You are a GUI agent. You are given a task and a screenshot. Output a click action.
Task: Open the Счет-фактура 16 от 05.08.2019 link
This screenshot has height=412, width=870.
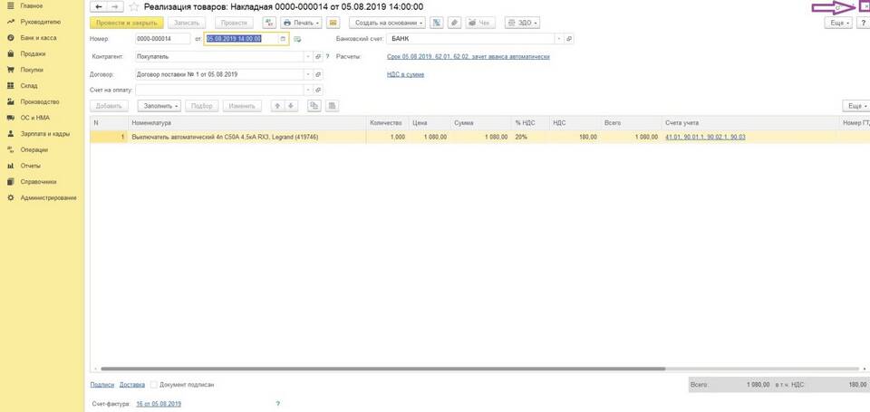click(159, 403)
